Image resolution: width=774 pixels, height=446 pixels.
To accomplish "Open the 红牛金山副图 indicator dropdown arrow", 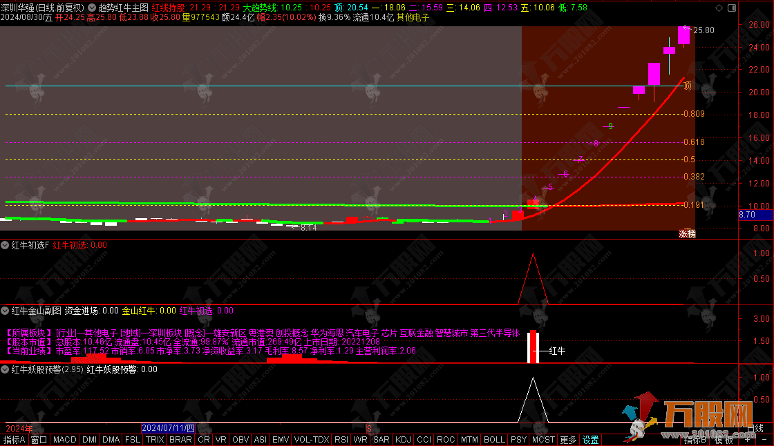I will (5, 311).
